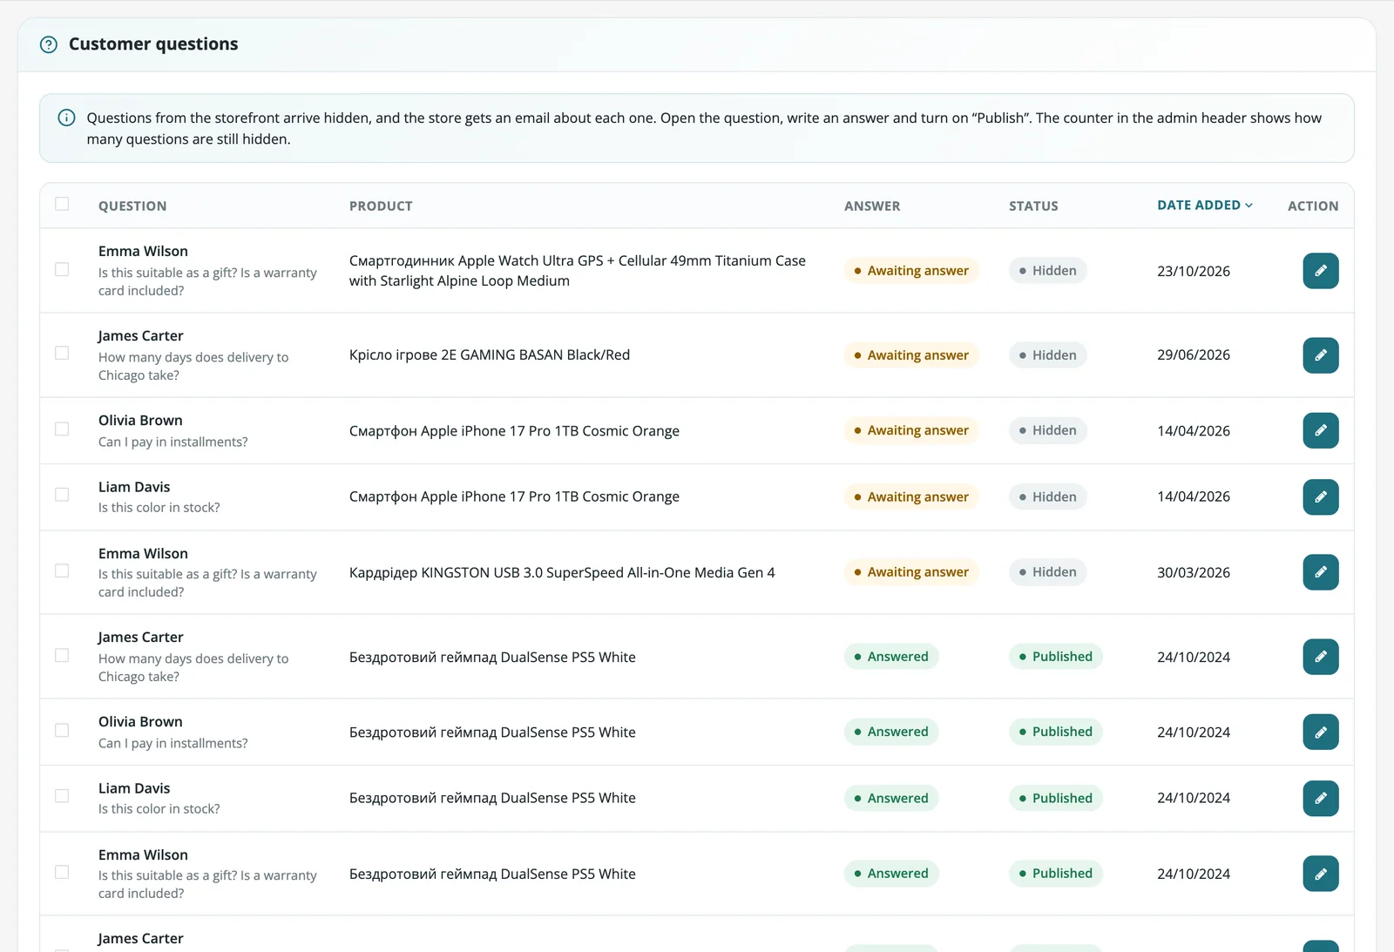This screenshot has height=952, width=1394.
Task: Click product Крісло ігрове 2E GAMING BASAN Black/Red
Action: coord(490,355)
